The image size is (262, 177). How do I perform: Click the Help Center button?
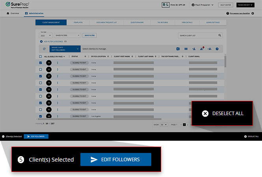click(x=226, y=5)
